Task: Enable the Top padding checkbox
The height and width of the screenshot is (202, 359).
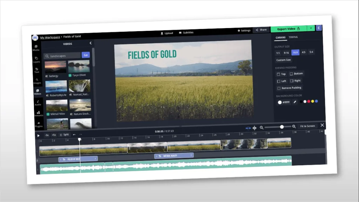Action: pyautogui.click(x=278, y=74)
